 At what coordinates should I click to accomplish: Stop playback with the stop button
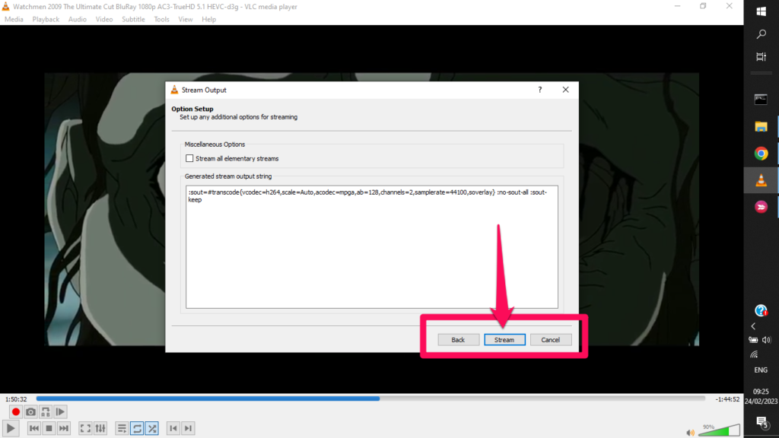click(x=49, y=428)
